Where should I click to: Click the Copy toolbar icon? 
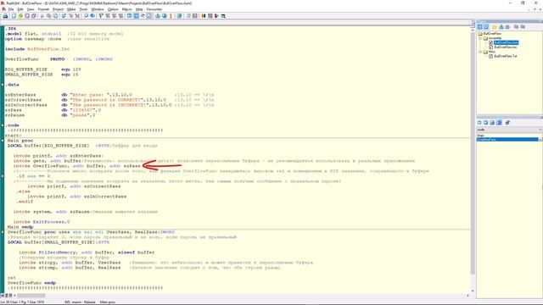click(49, 16)
